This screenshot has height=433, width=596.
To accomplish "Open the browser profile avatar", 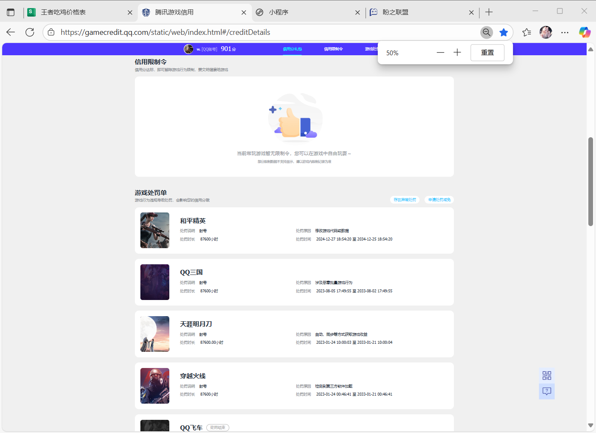I will tap(546, 32).
